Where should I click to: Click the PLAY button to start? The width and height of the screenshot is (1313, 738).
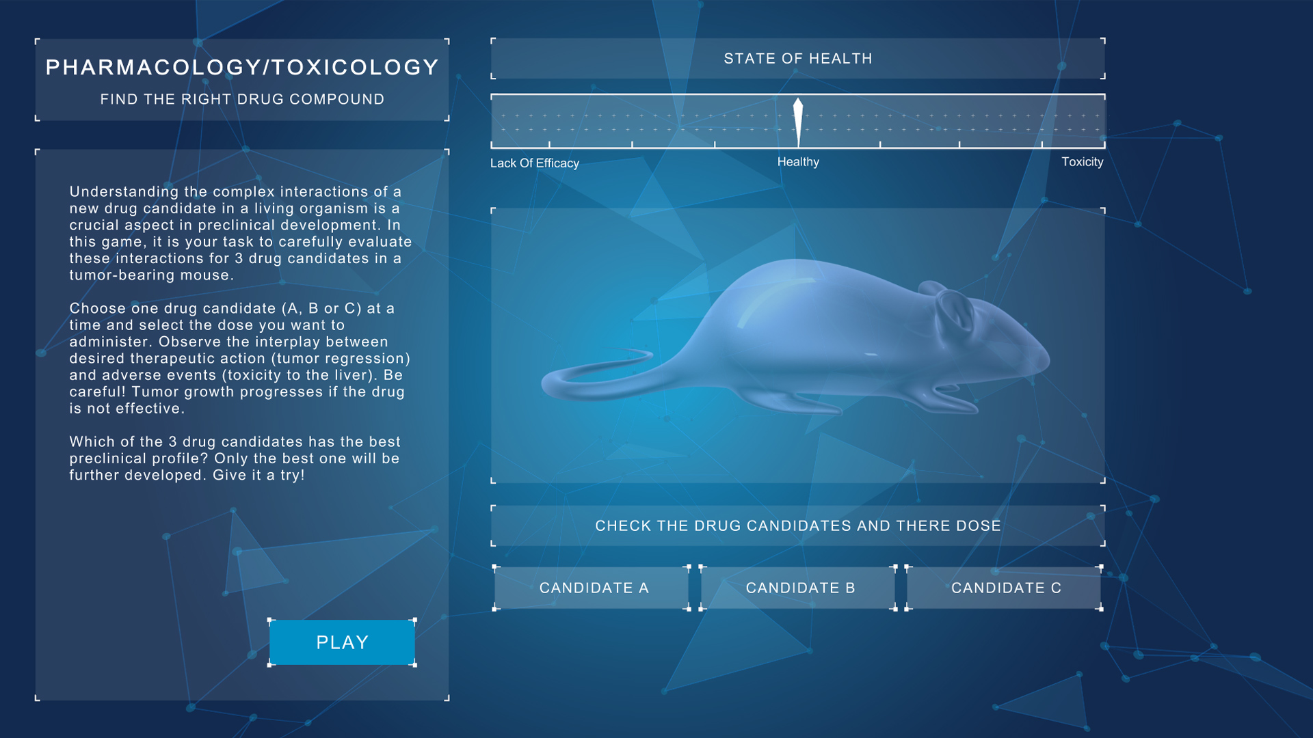pyautogui.click(x=342, y=644)
